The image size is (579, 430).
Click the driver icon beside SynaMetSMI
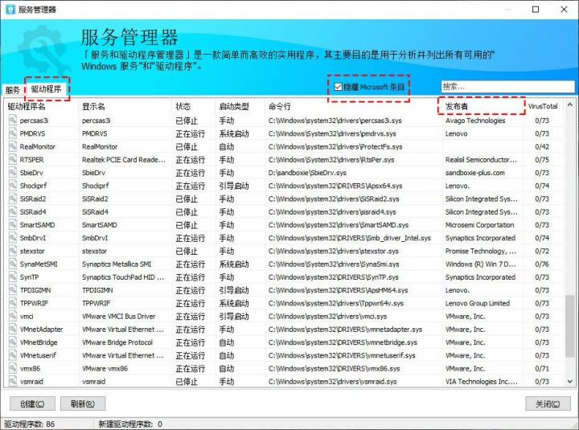[13, 264]
